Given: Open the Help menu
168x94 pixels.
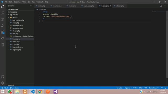Looking at the screenshot, I should 46,2.
